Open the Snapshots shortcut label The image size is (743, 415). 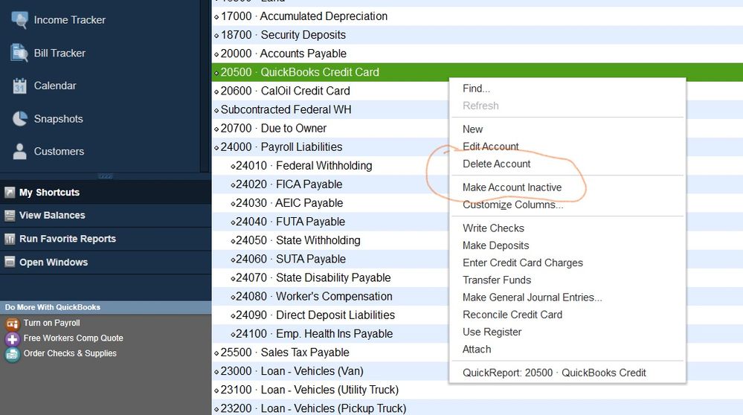click(58, 119)
